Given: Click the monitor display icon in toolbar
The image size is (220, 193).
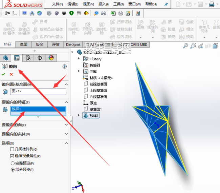Looking at the screenshot, I should coord(25,13).
